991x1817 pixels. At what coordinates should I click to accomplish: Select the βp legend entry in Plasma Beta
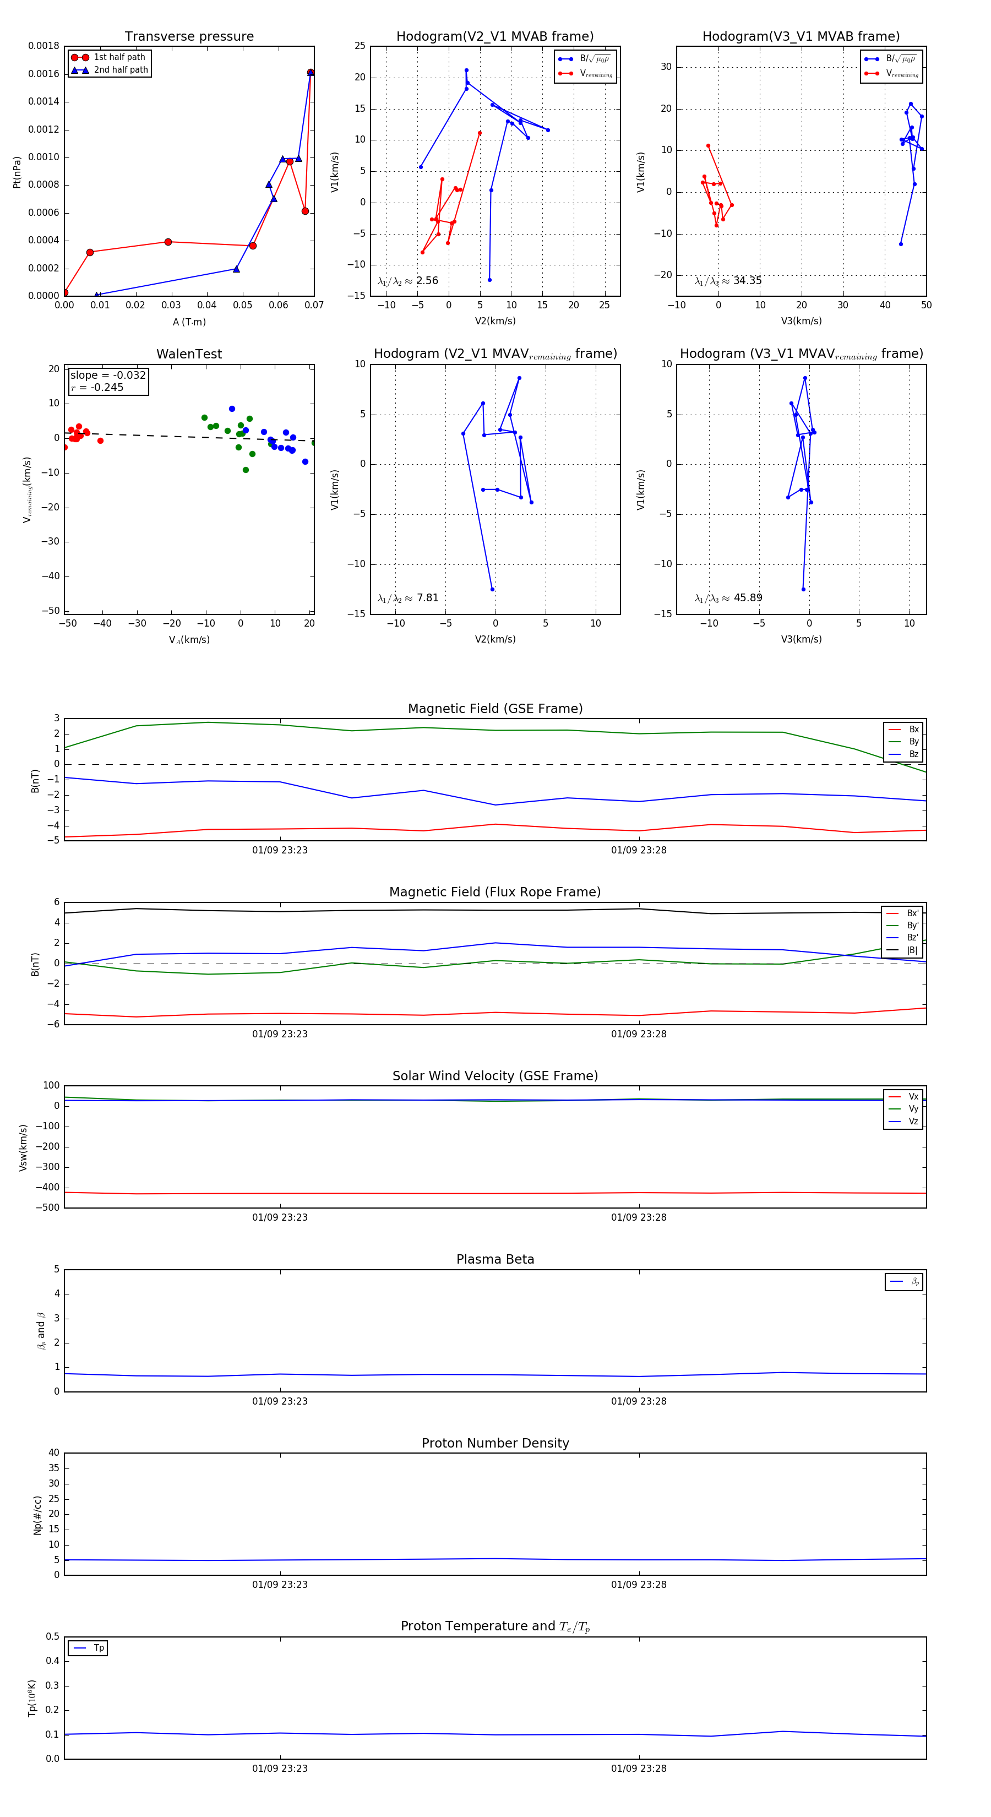(x=904, y=1282)
